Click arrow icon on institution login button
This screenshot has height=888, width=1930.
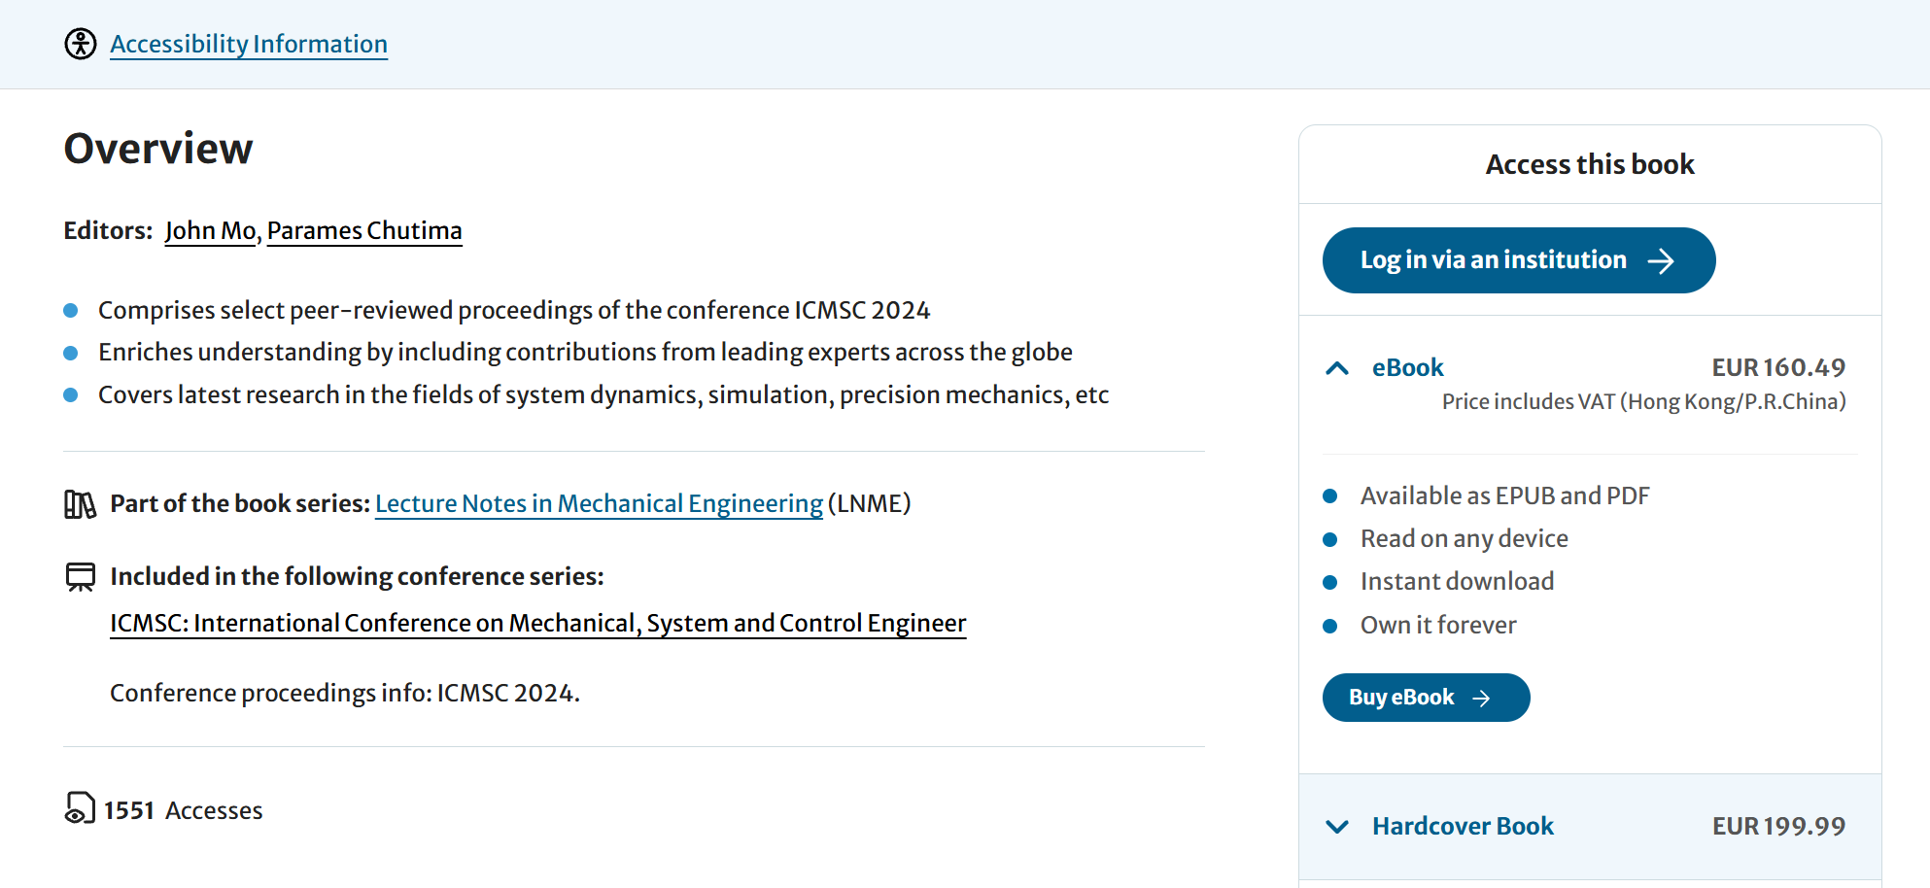click(1661, 260)
